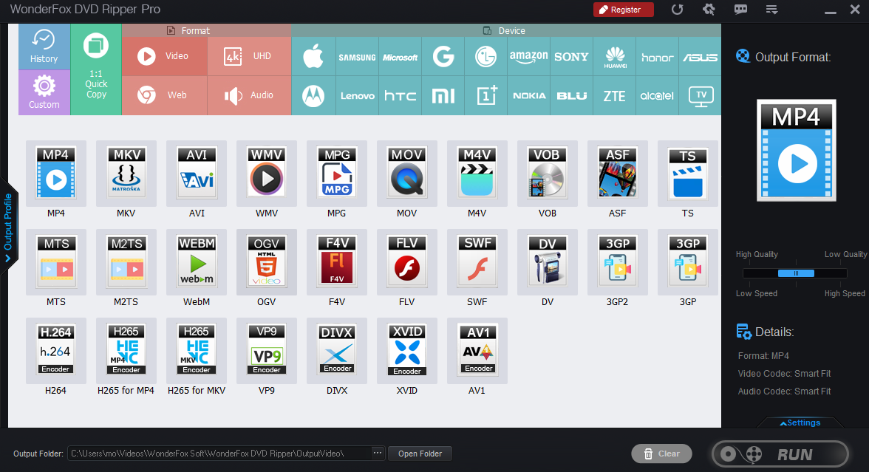This screenshot has height=472, width=869.
Task: Adjust the quality versus speed slider
Action: pyautogui.click(x=795, y=273)
